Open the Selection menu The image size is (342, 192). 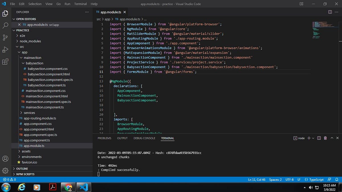(x=35, y=4)
